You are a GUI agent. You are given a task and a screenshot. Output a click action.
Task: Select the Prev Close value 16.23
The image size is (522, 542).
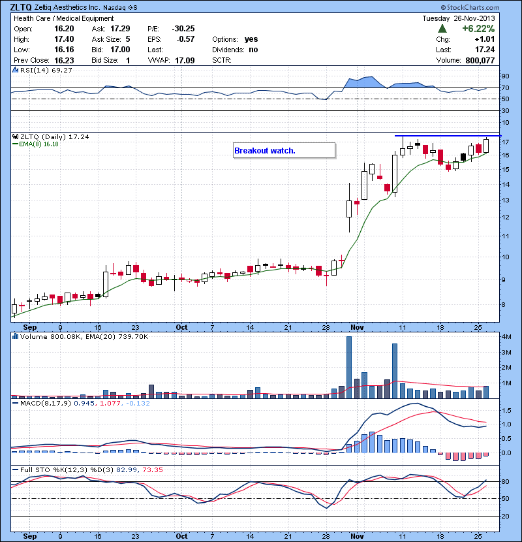point(64,61)
